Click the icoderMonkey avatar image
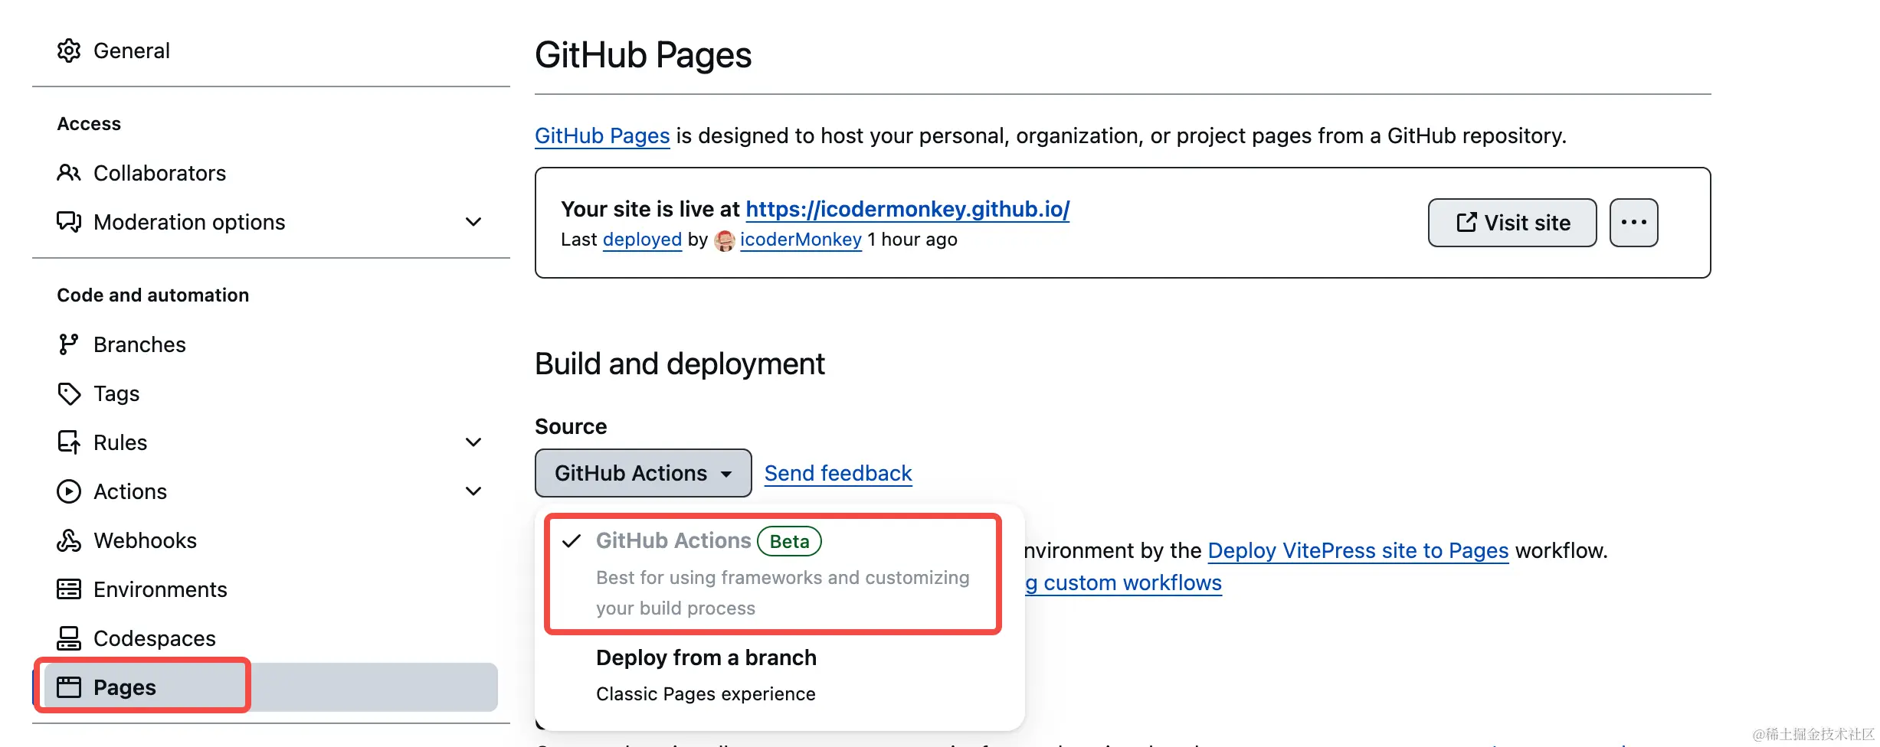This screenshot has width=1880, height=747. tap(725, 240)
